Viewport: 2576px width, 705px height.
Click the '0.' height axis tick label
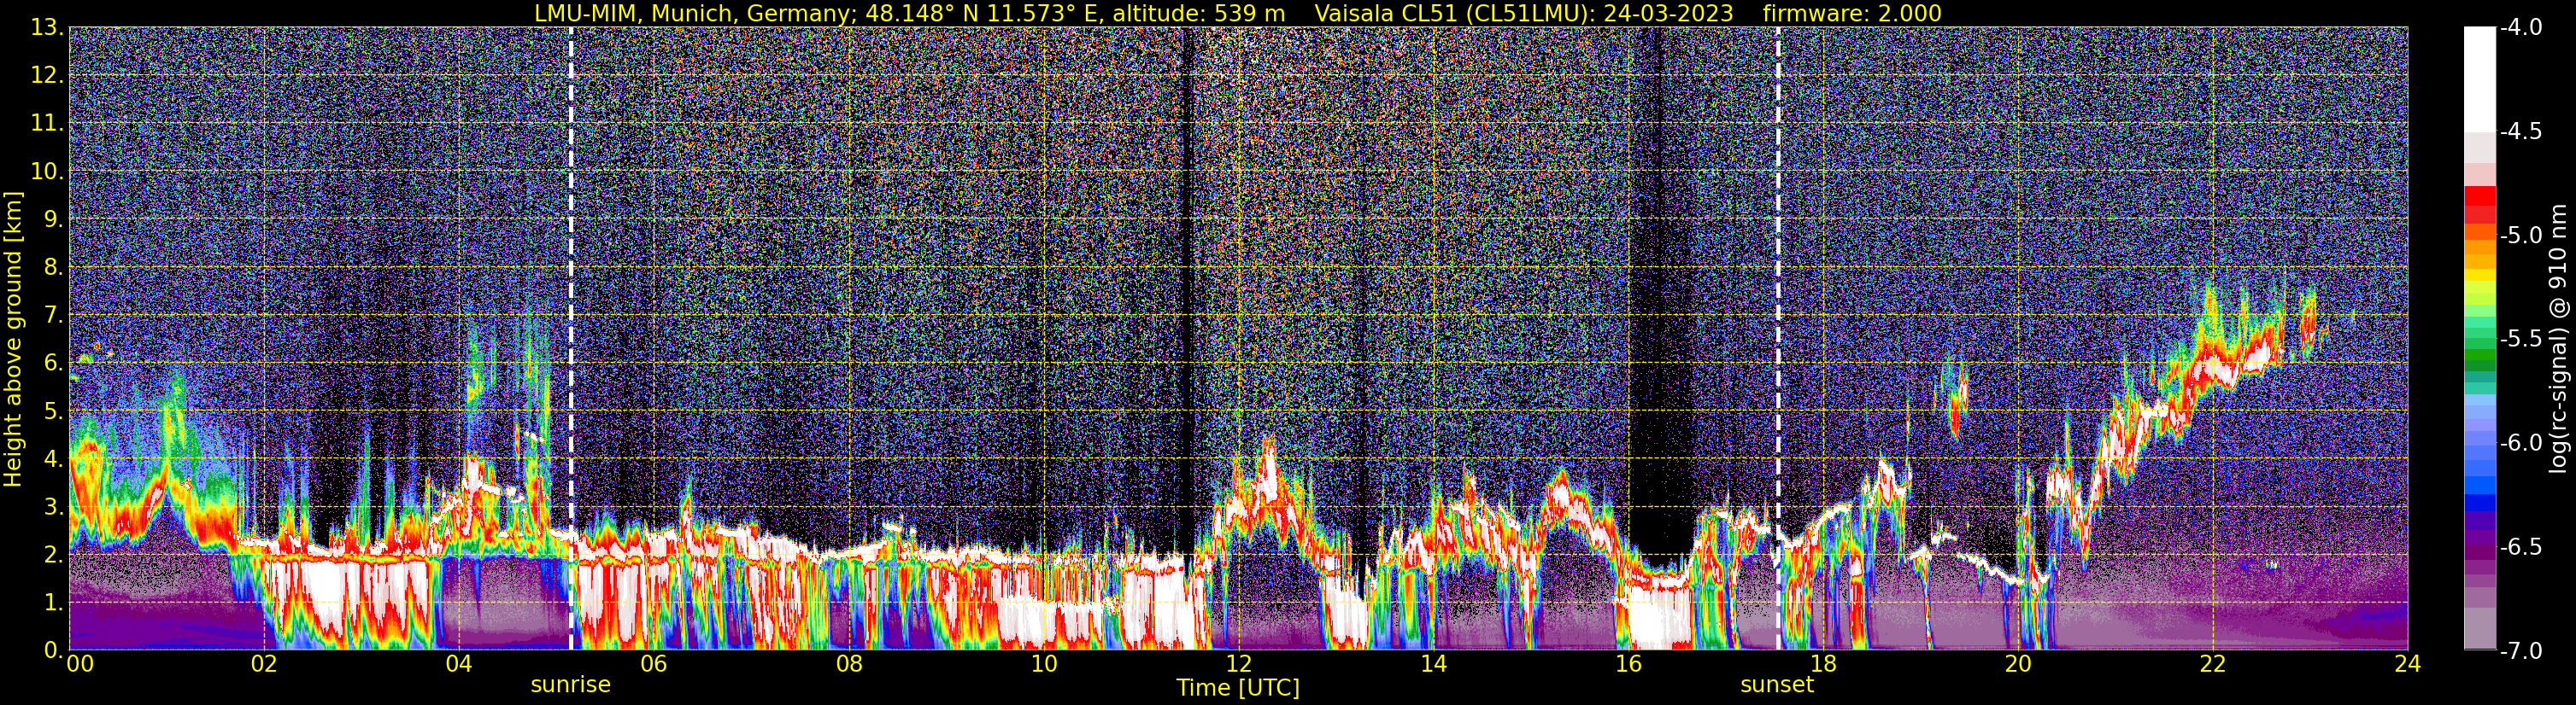54,651
